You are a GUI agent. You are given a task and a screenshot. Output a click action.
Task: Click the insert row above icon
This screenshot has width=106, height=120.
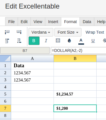point(7,41)
